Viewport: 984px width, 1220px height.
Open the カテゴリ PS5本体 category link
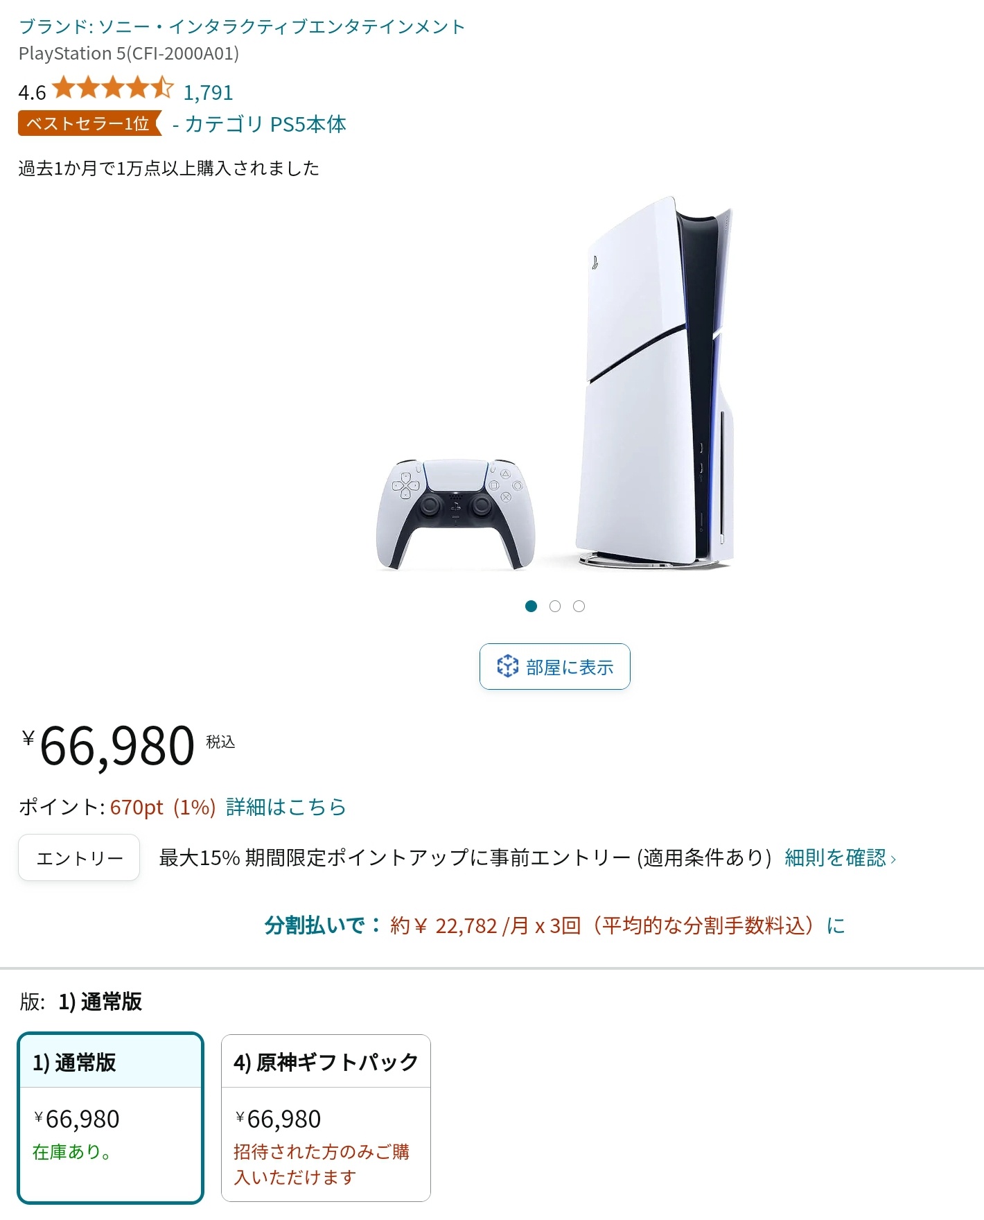[259, 124]
